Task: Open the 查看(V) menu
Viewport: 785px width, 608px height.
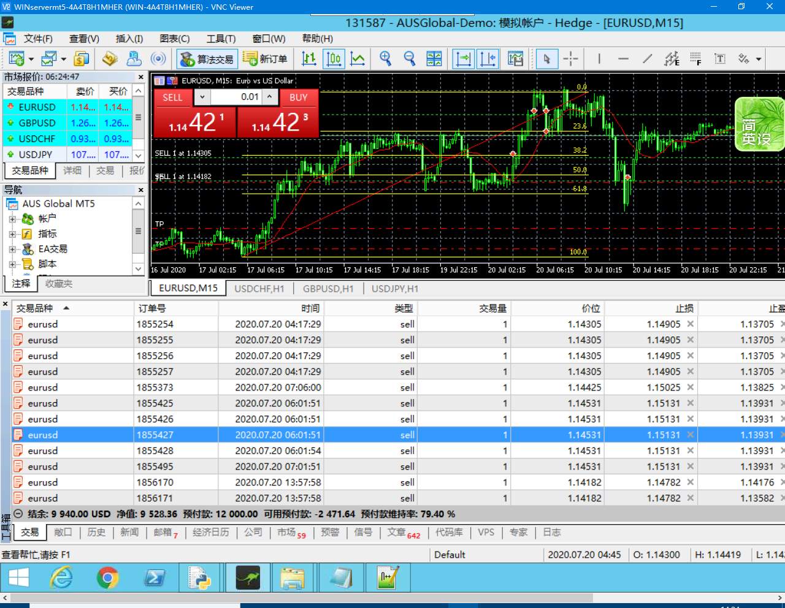Action: (x=84, y=39)
